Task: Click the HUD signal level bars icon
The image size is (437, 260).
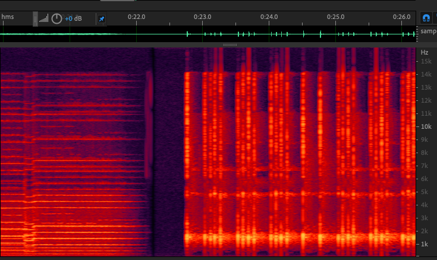Action: click(x=44, y=19)
